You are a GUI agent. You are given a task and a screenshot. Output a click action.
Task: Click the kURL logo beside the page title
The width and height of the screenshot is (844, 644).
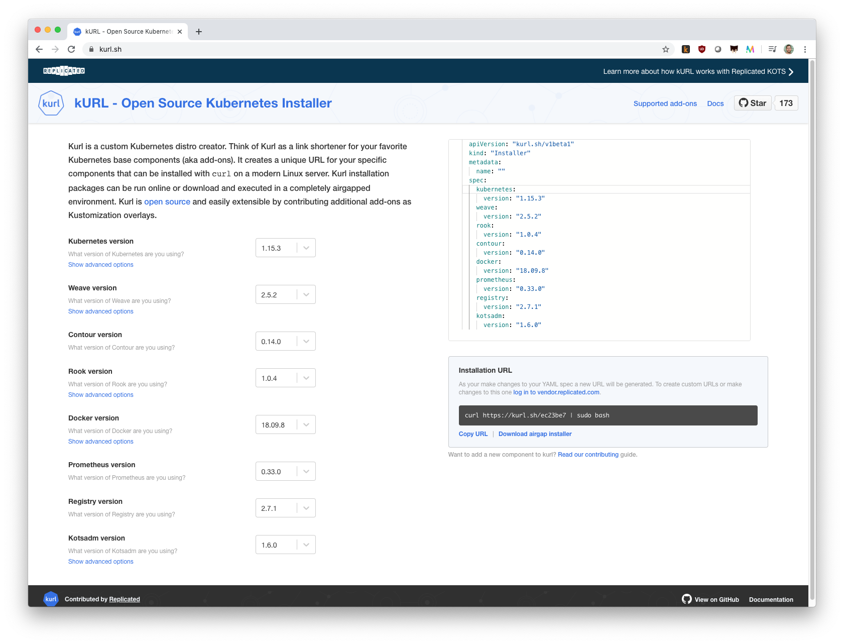tap(51, 103)
